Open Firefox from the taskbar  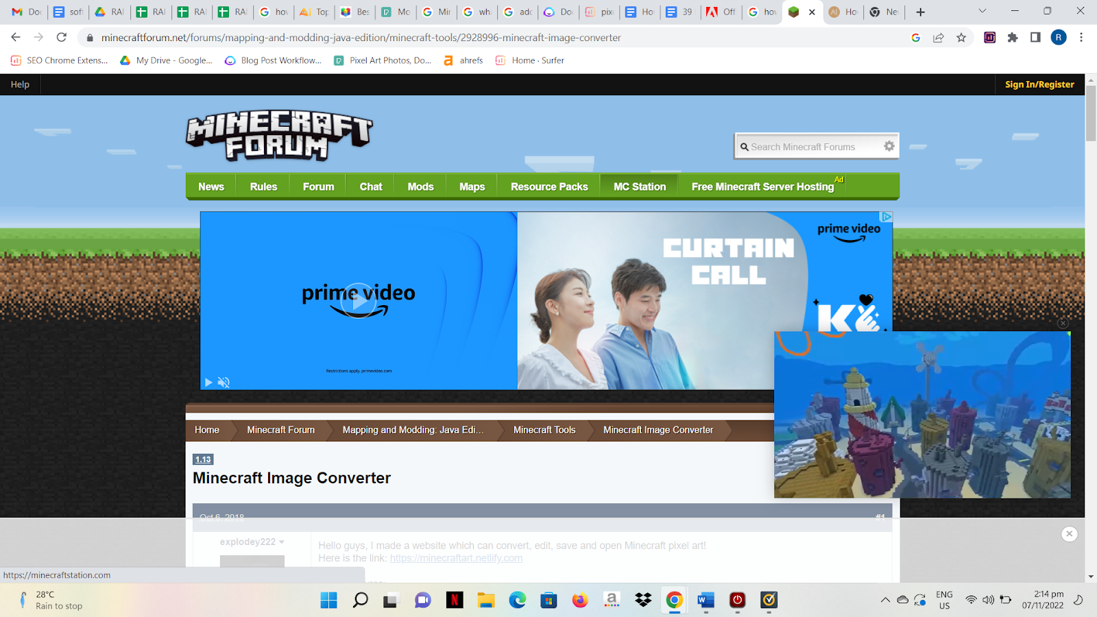tap(580, 601)
